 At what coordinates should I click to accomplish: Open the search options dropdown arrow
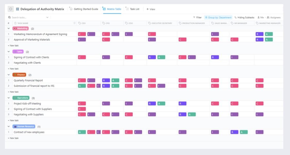coord(47,18)
